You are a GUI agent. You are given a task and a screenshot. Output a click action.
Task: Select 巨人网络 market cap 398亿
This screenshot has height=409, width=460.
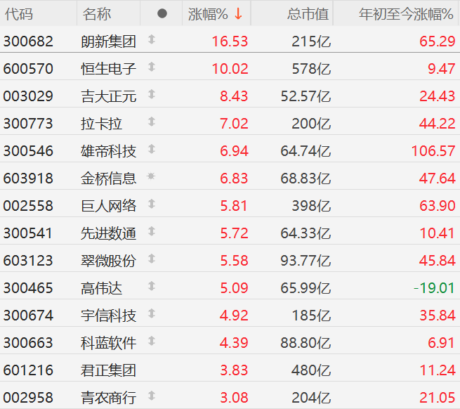tap(311, 206)
